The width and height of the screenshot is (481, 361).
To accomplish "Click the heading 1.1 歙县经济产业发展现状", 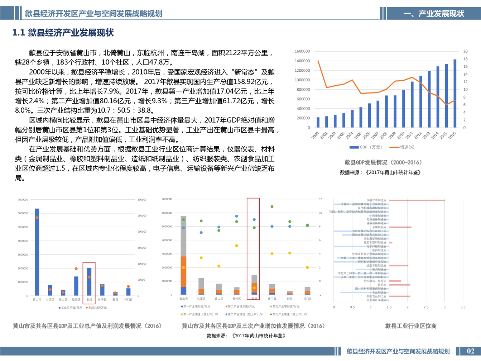I will point(63,33).
